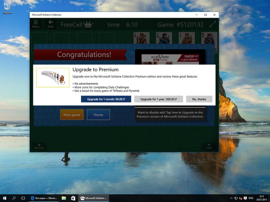Open network status tray icon
Screen dimensions: 270x202
(x=236, y=198)
